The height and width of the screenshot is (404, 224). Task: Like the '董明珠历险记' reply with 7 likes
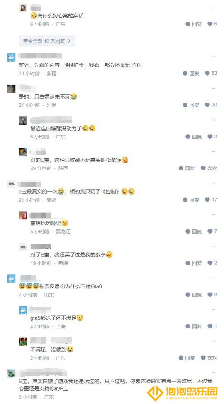(212, 232)
